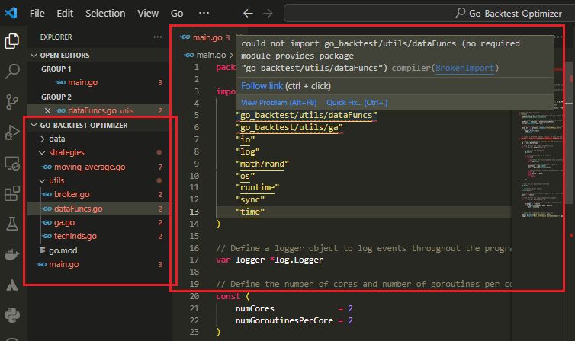Click the "runtime" import line
The width and height of the screenshot is (575, 341).
click(x=257, y=188)
